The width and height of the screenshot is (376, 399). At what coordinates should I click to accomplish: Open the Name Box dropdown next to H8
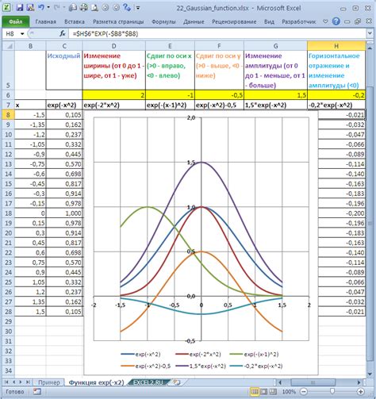coord(22,34)
